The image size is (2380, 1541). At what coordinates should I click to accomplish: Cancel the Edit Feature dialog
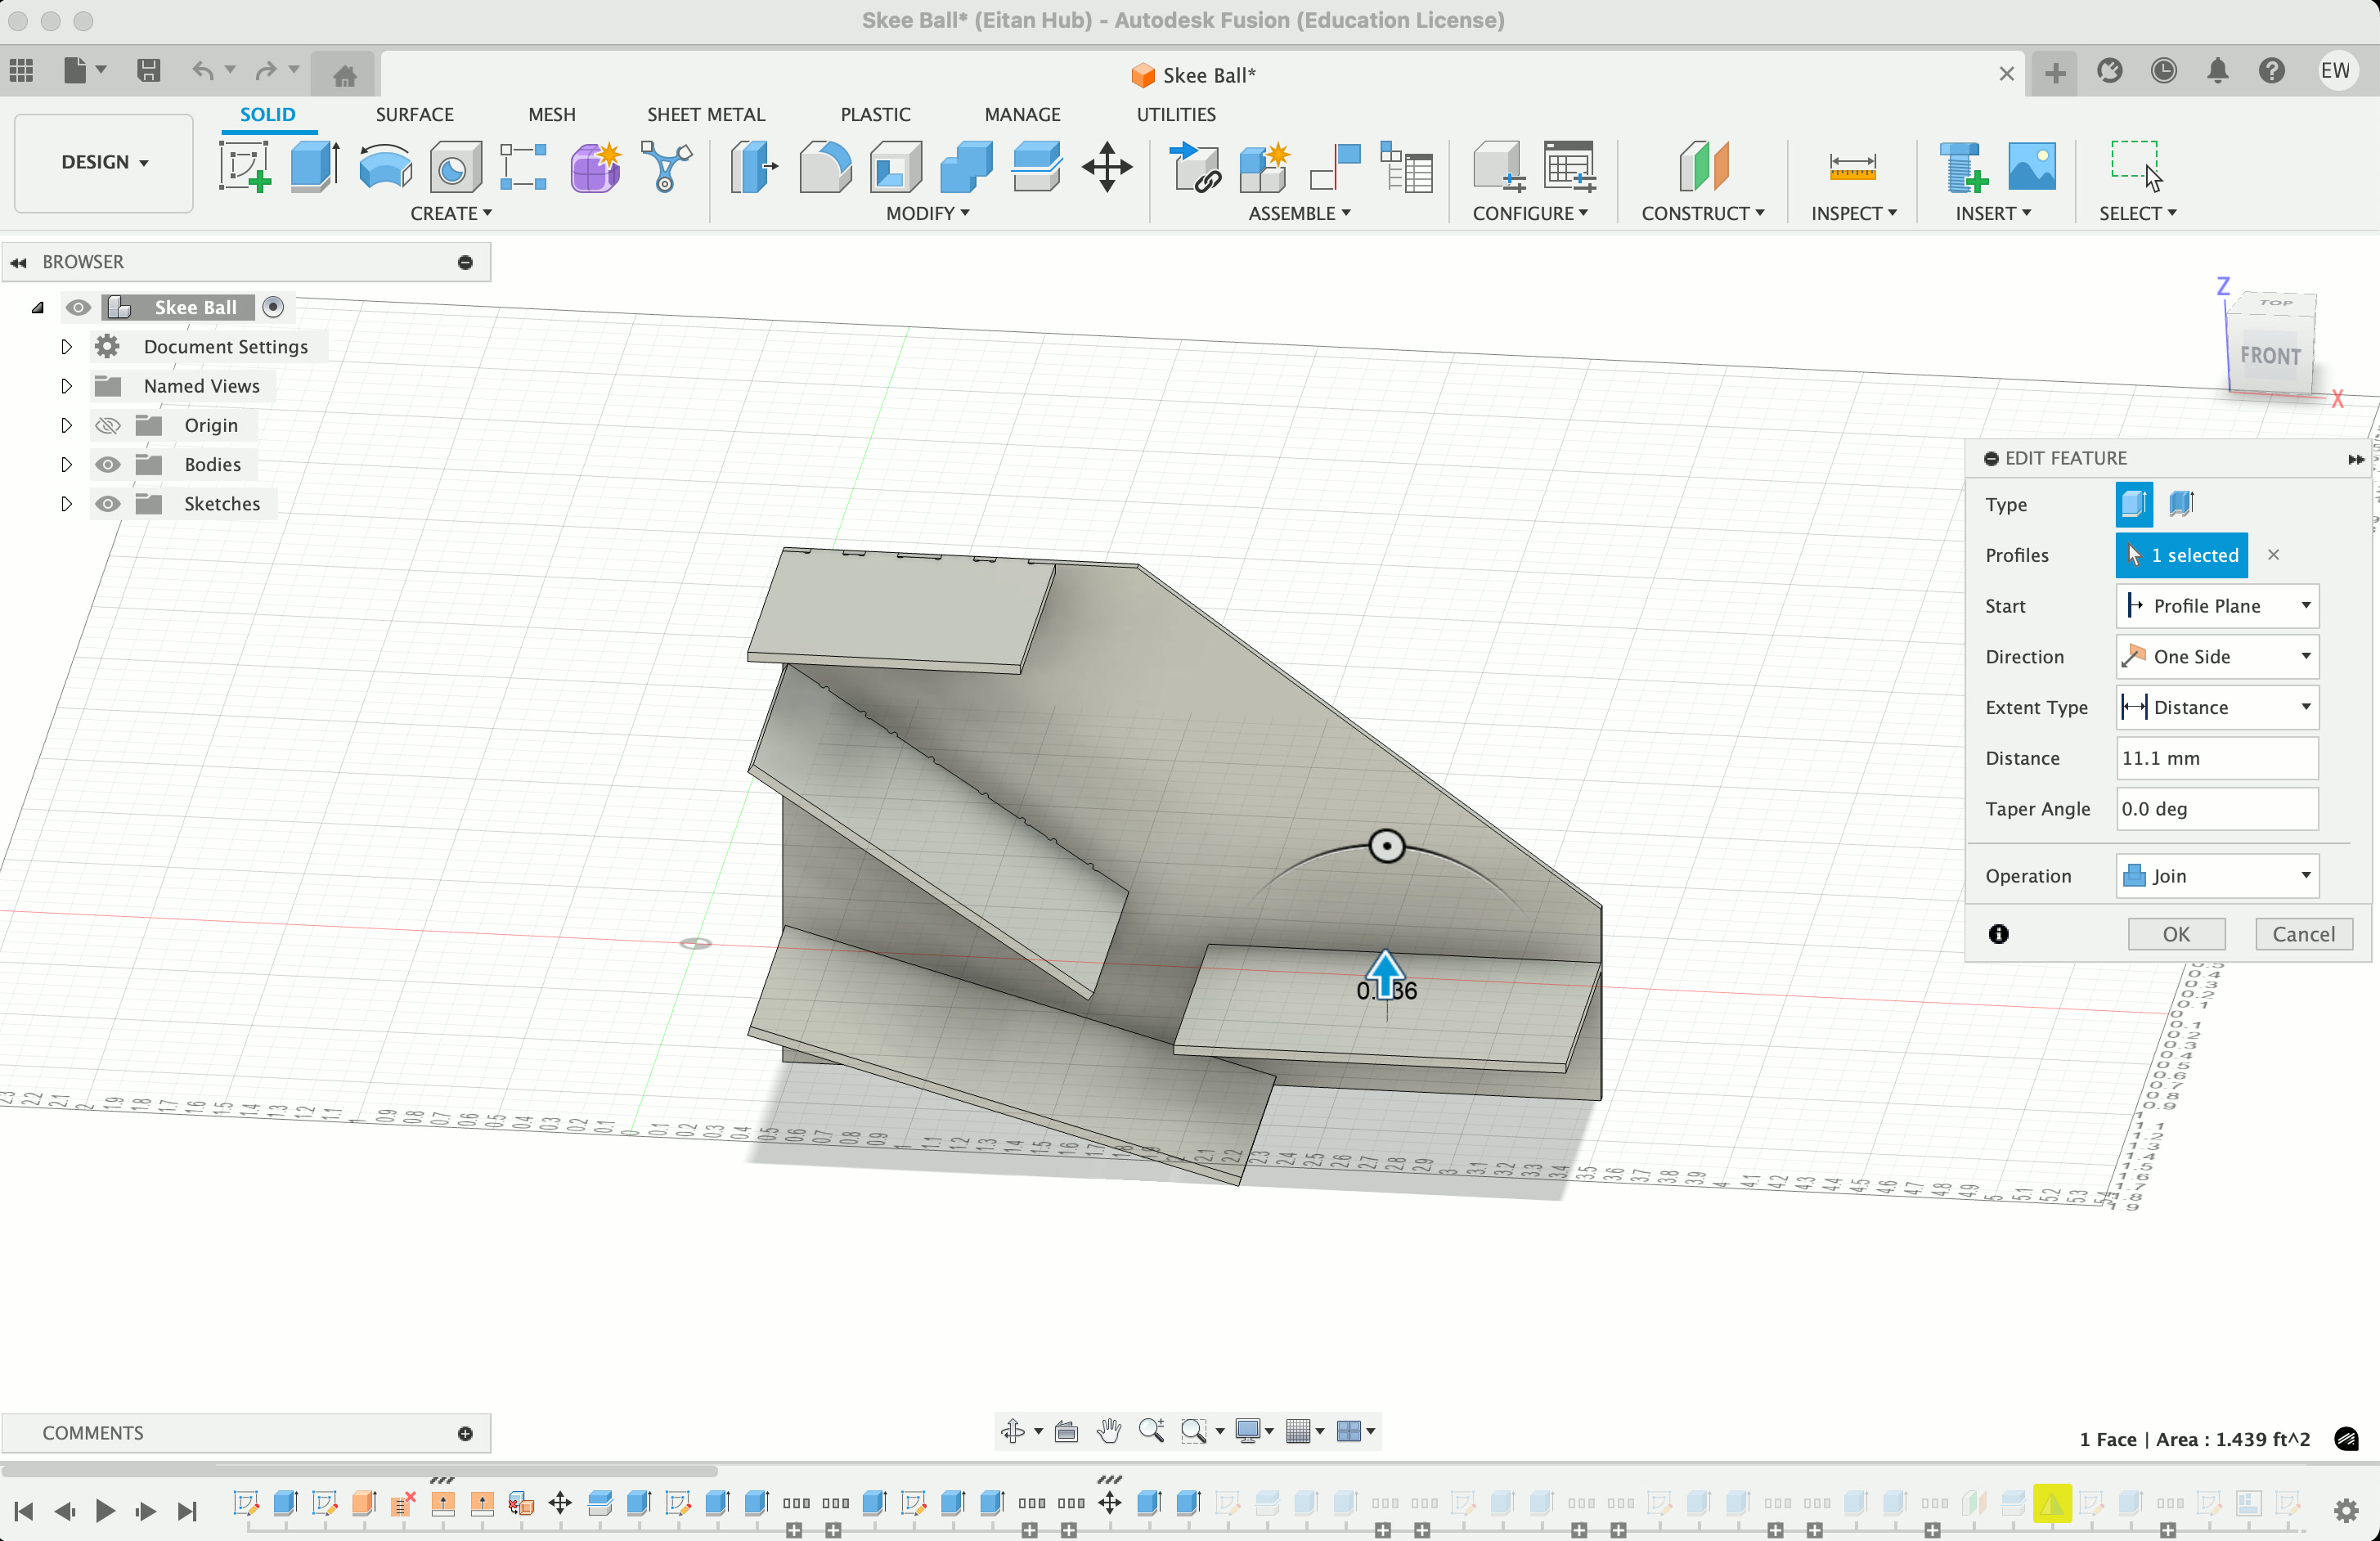click(2303, 934)
